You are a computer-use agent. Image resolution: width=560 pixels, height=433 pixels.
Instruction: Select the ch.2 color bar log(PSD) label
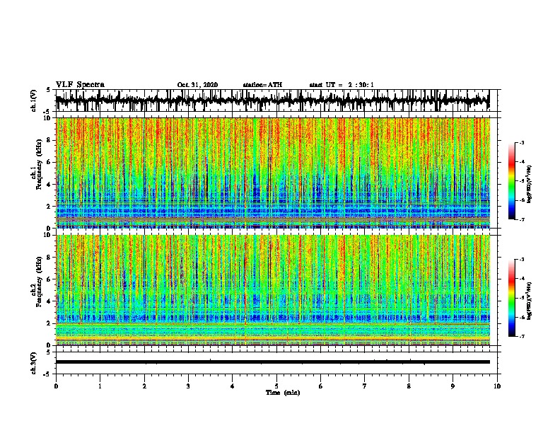click(530, 301)
